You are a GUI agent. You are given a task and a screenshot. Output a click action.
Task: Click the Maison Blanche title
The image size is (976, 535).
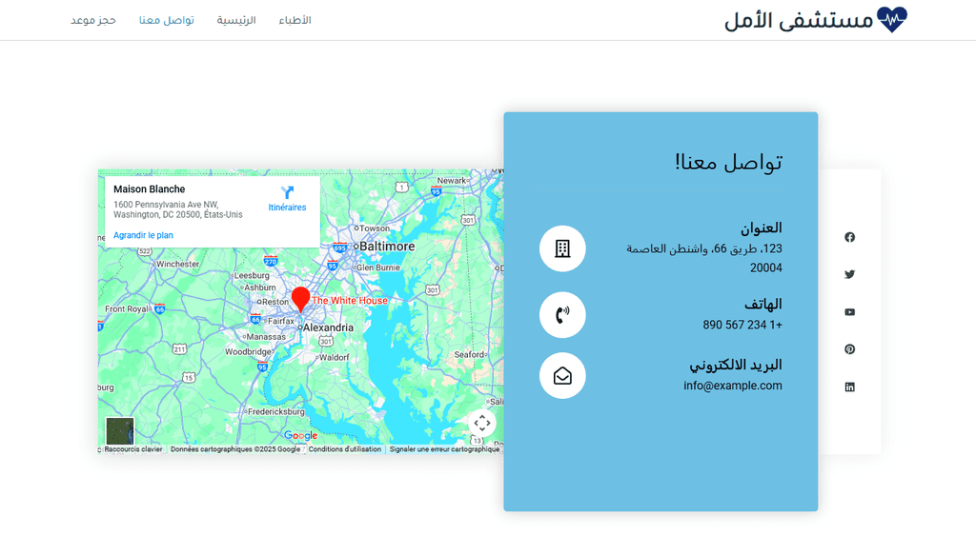(x=150, y=189)
